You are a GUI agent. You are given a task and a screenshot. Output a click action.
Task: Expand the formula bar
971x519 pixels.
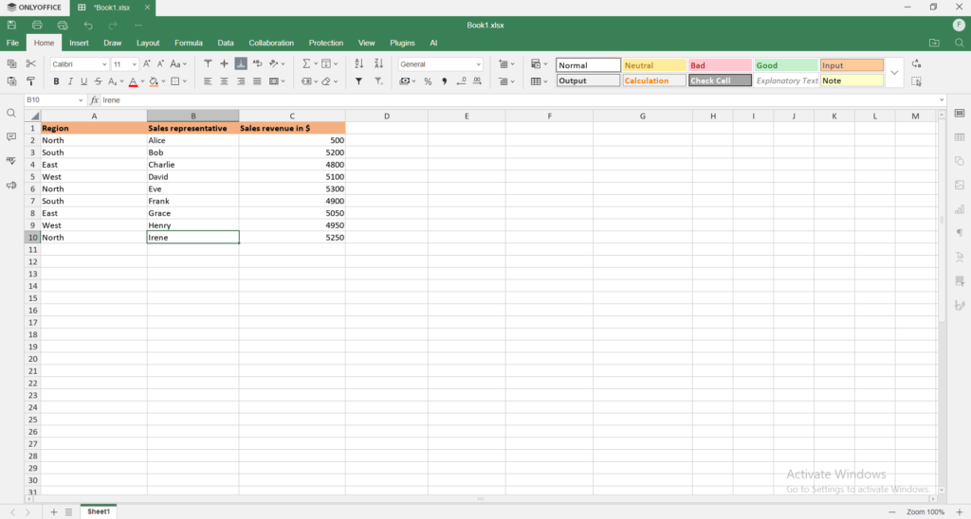pos(942,100)
